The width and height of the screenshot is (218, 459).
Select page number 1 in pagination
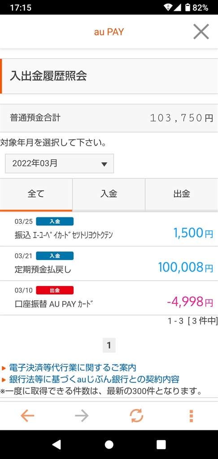(x=109, y=346)
